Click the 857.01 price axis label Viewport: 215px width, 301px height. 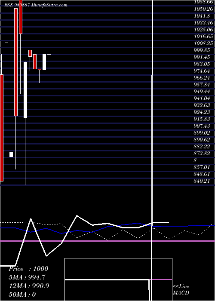202,167
